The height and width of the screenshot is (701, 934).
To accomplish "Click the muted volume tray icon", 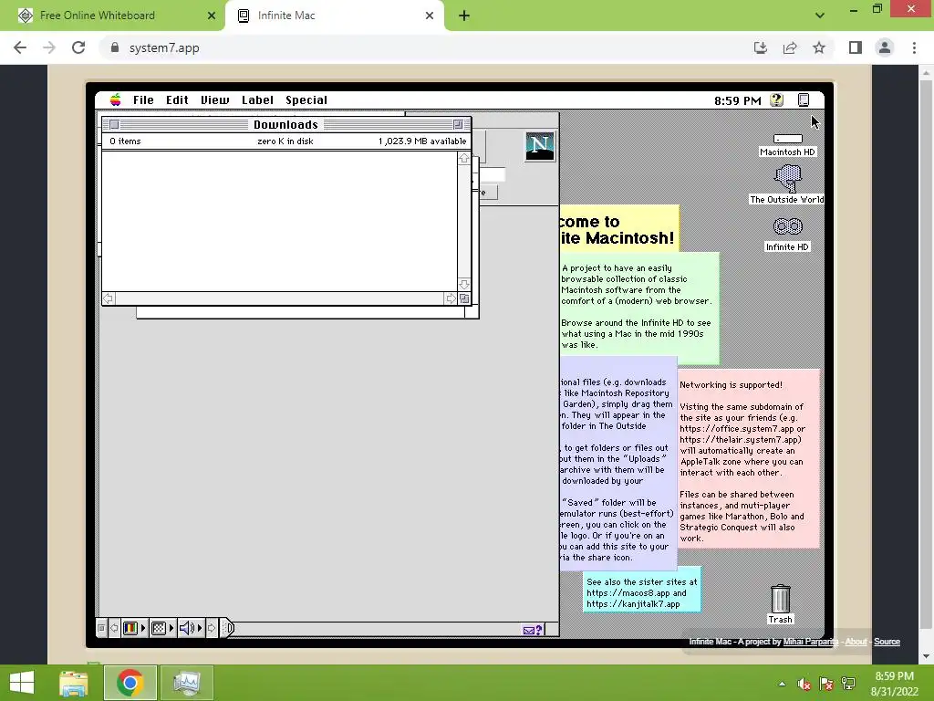I will click(x=804, y=685).
